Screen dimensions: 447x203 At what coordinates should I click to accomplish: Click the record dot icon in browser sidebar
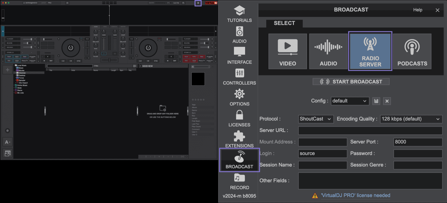pyautogui.click(x=8, y=131)
